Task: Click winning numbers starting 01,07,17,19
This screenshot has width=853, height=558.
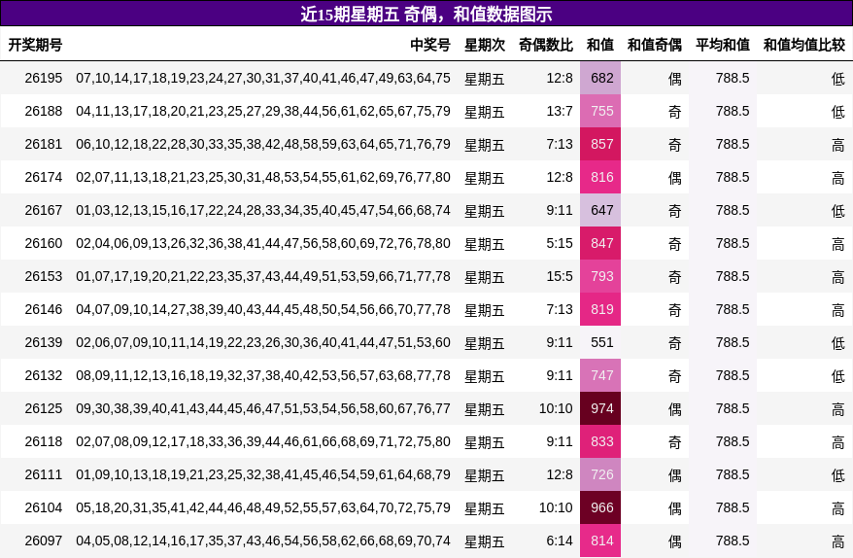Action: click(263, 276)
